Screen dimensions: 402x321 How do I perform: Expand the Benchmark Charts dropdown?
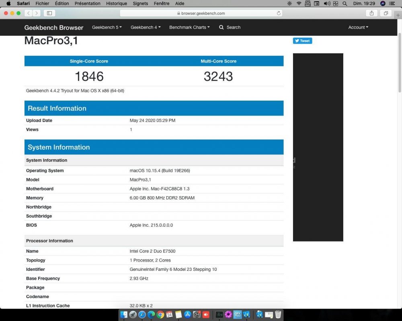tap(189, 27)
